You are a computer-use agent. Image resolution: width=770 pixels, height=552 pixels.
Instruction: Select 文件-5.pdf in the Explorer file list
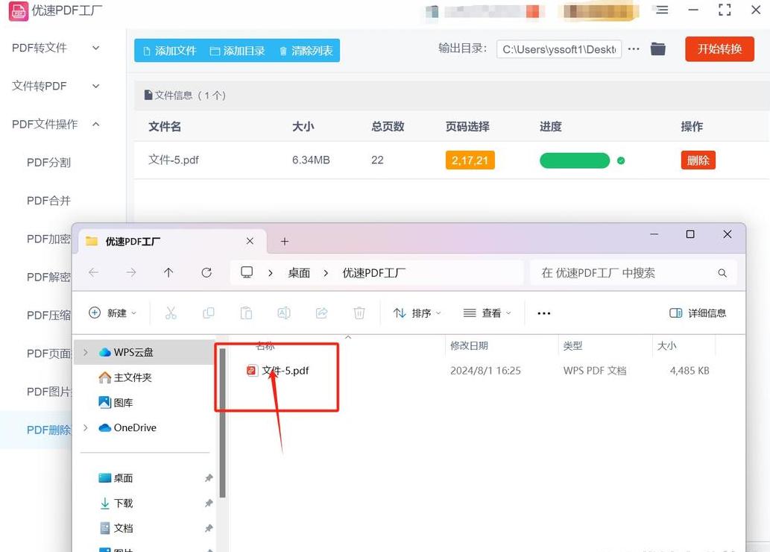(285, 371)
